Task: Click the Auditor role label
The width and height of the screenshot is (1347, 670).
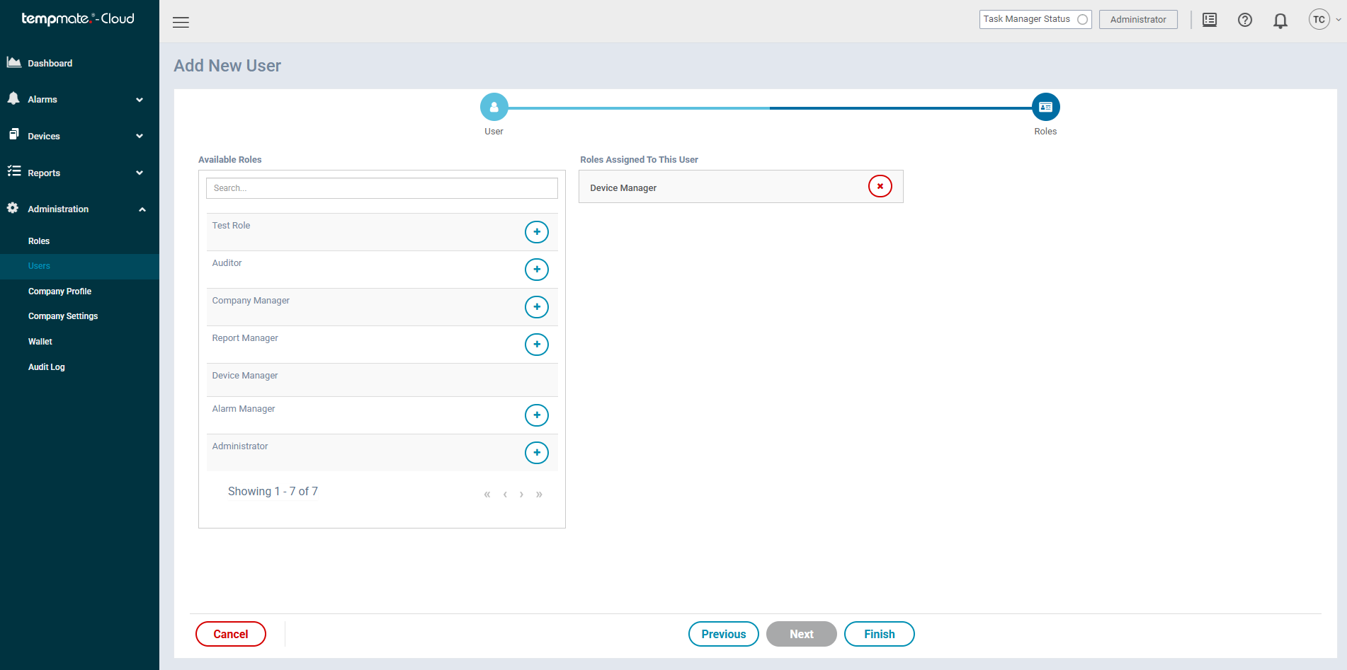Action: click(227, 263)
